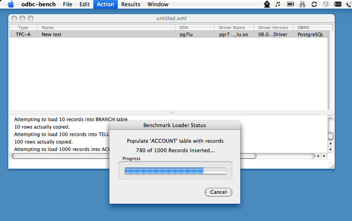The width and height of the screenshot is (352, 221).
Task: Click the circular sync arrows icon
Action: tap(314, 4)
